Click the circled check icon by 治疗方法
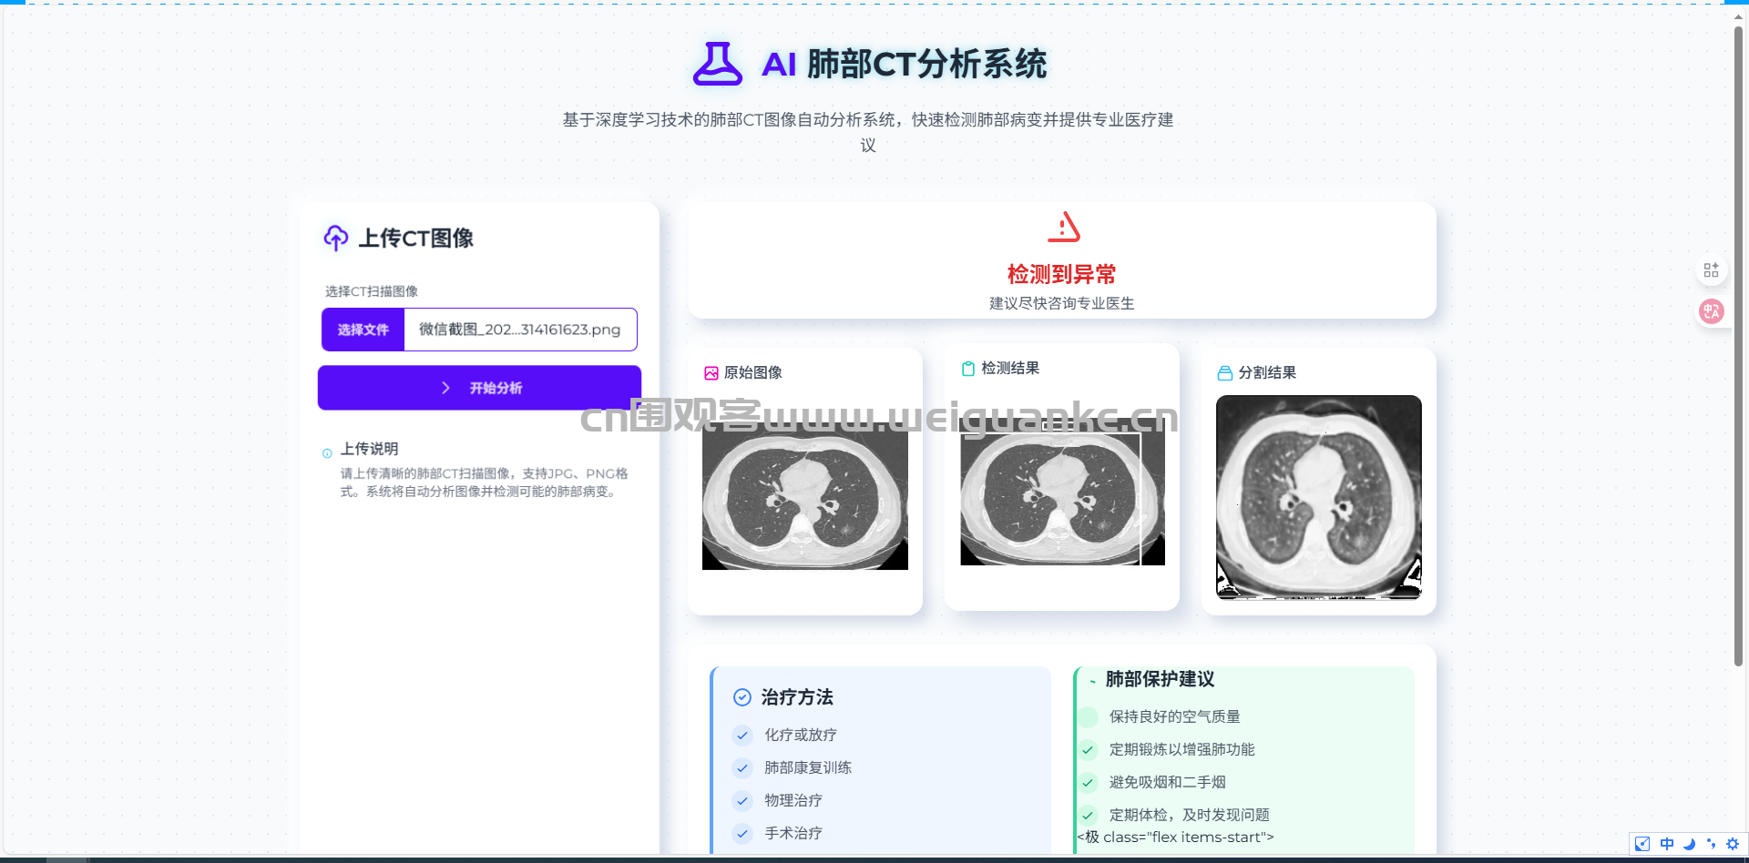The image size is (1749, 863). pyautogui.click(x=742, y=697)
